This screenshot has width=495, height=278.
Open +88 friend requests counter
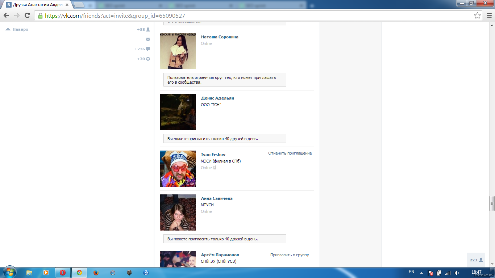click(143, 29)
